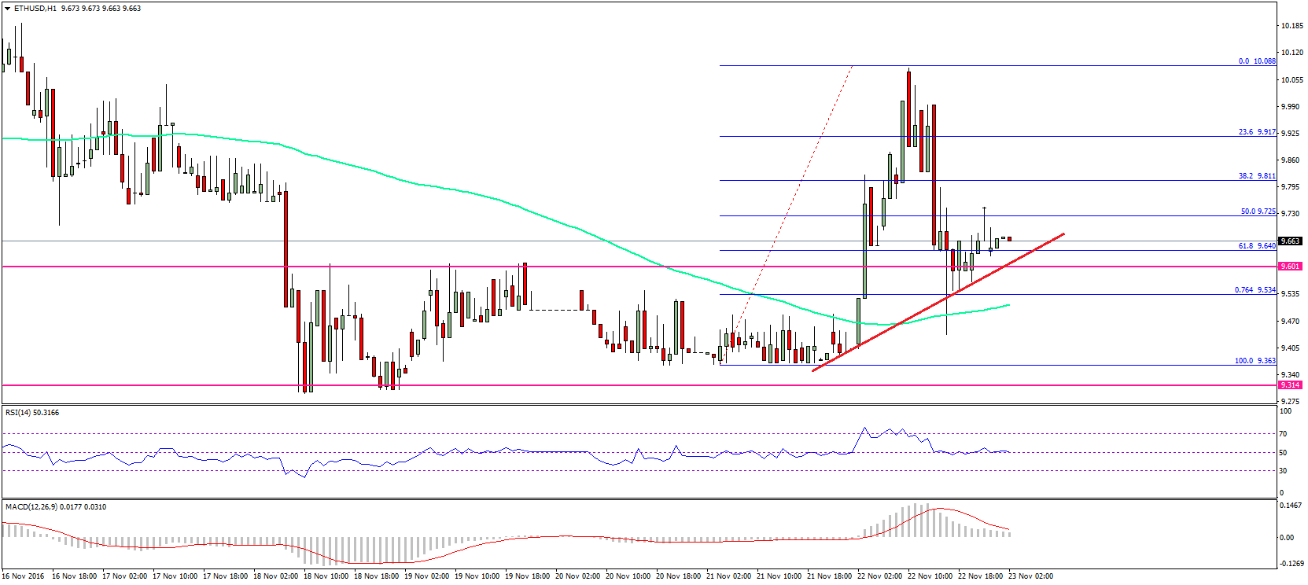Click the 10.055 value on price axis
Viewport: 1308px width, 585px height.
1291,80
